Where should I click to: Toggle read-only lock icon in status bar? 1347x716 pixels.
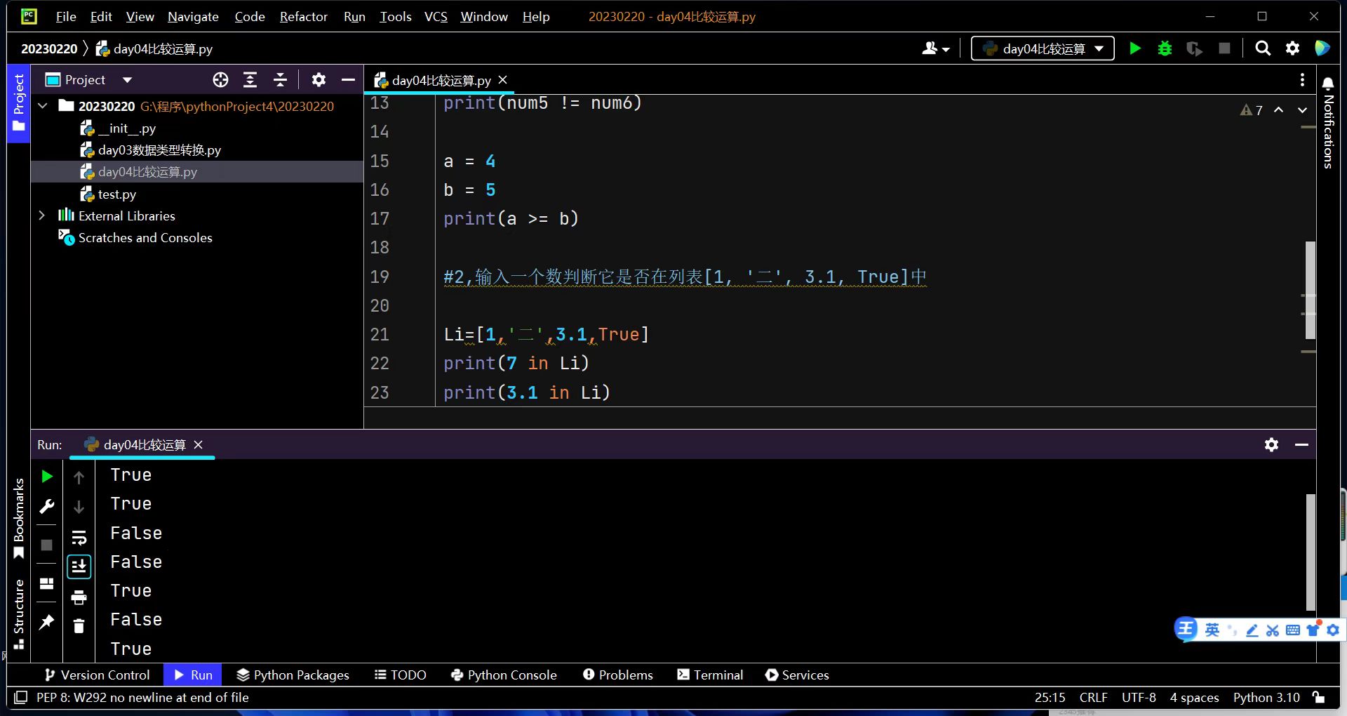click(x=1319, y=697)
